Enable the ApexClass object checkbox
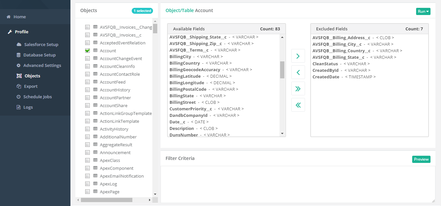Screen dimensions: 441x206 [87, 160]
